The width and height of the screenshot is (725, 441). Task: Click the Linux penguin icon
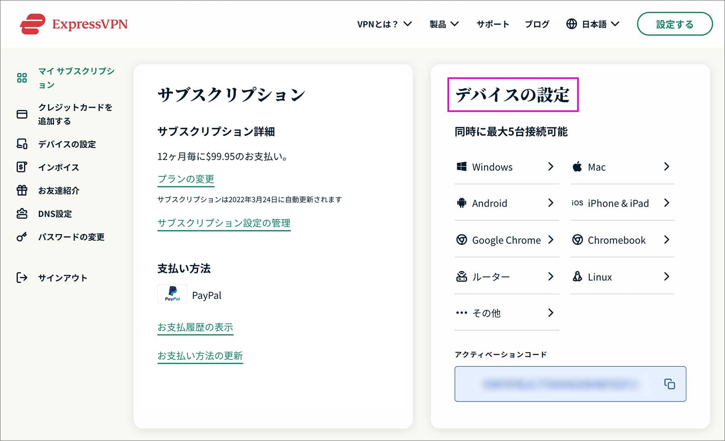[x=577, y=276]
